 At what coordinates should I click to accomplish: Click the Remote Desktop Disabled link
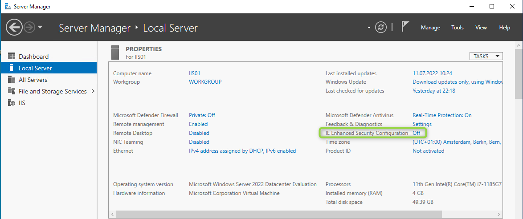click(x=199, y=133)
